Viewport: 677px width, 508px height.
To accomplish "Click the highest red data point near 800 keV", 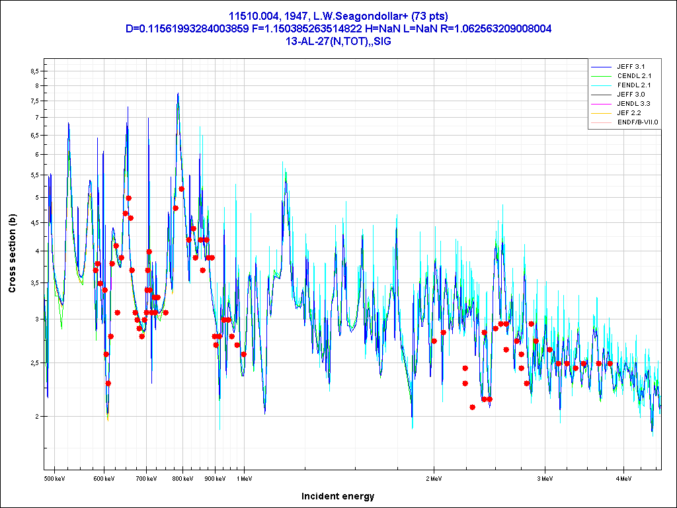I will [x=182, y=189].
